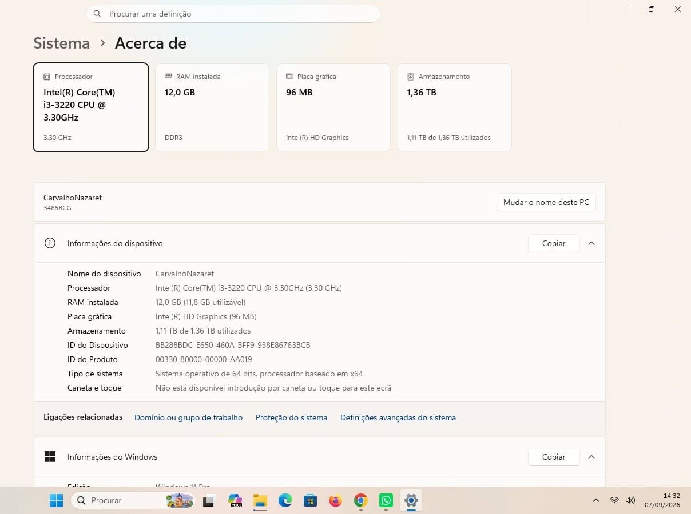Viewport: 691px width, 514px height.
Task: Click the Settings gear taskbar icon
Action: coord(411,501)
